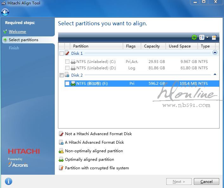Select the NTFS (Unlabeled) (D:) row text
Screen dimensions: 224x188
coord(96,68)
